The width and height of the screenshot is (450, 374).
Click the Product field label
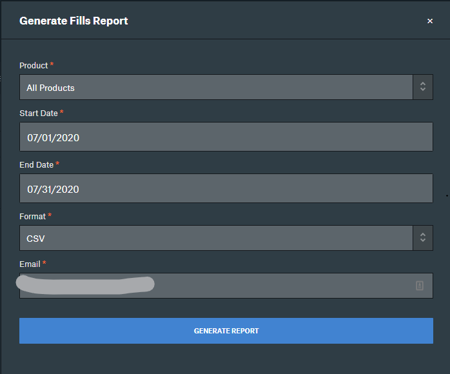point(34,65)
